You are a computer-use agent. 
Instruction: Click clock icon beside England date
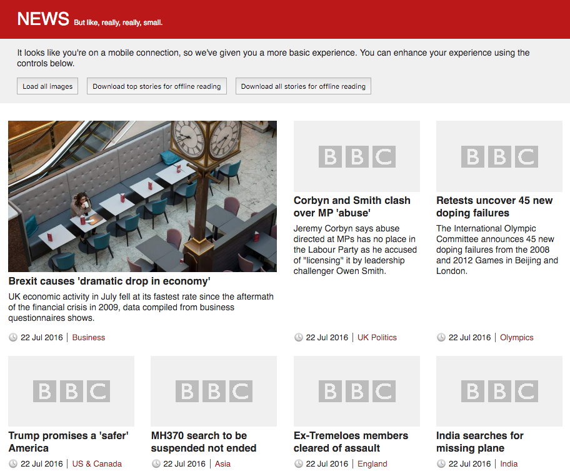[299, 463]
